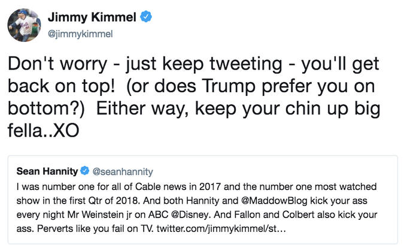Click "ABC" in the quoted tweet
Viewport: 407px width, 251px height.
coord(159,214)
